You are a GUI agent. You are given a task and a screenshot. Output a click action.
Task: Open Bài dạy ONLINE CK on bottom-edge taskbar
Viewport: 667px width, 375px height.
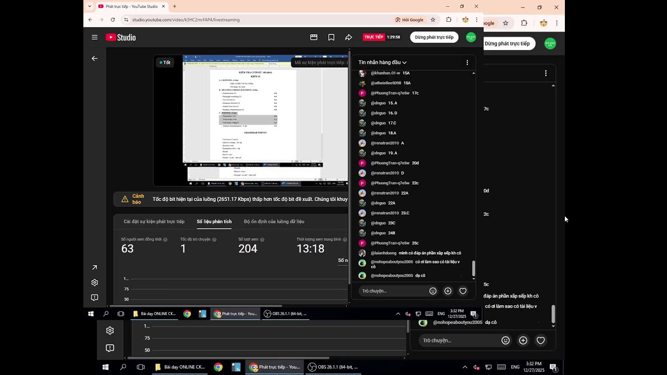pyautogui.click(x=180, y=367)
